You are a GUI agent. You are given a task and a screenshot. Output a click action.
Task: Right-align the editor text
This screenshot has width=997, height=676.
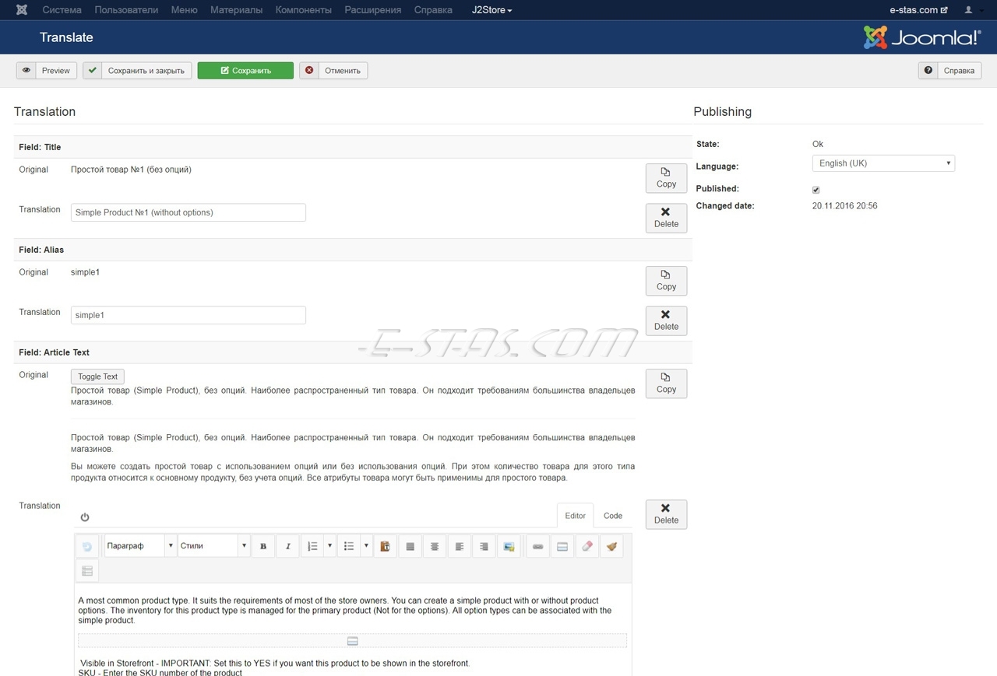tap(484, 546)
